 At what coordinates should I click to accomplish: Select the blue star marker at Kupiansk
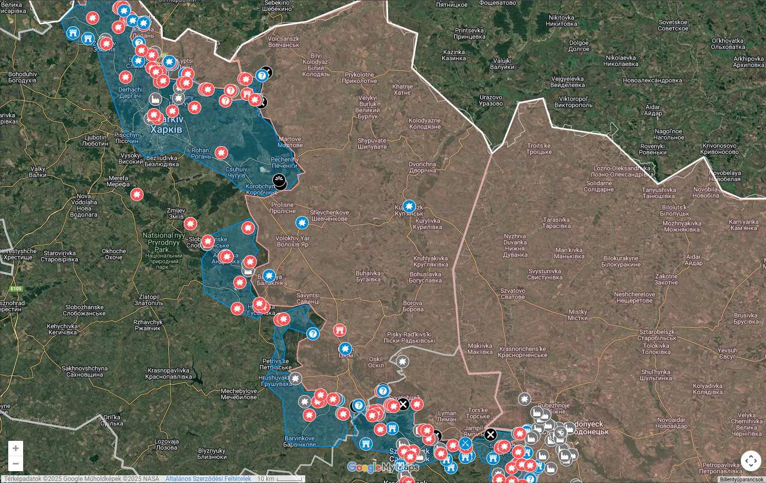[409, 207]
